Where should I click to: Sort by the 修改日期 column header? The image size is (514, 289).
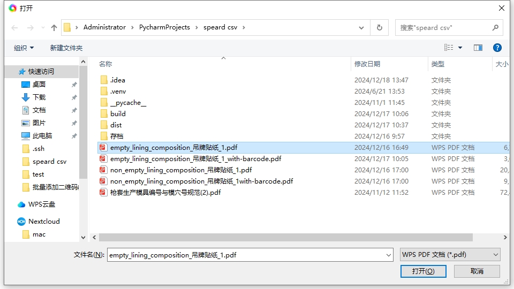point(367,64)
